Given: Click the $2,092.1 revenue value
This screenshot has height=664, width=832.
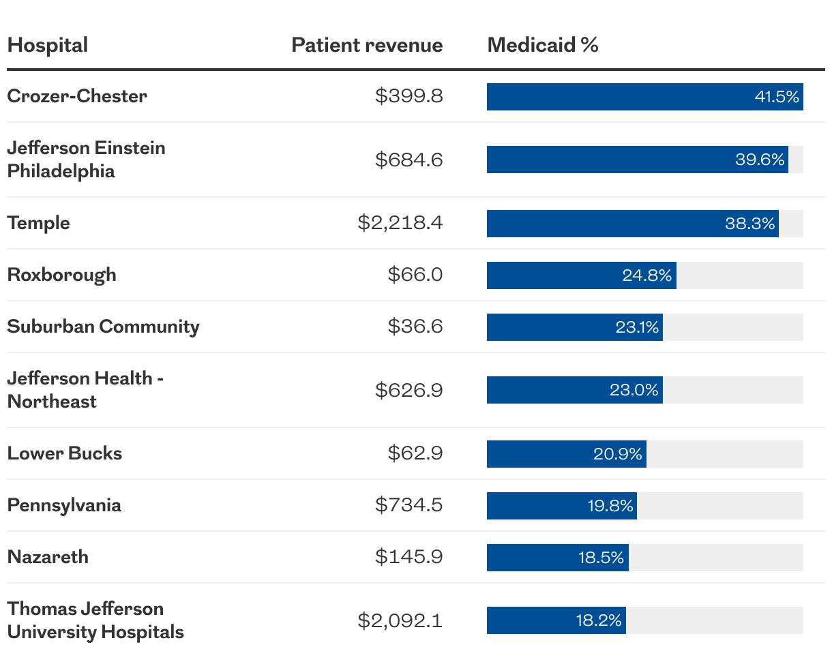Looking at the screenshot, I should click(x=400, y=620).
